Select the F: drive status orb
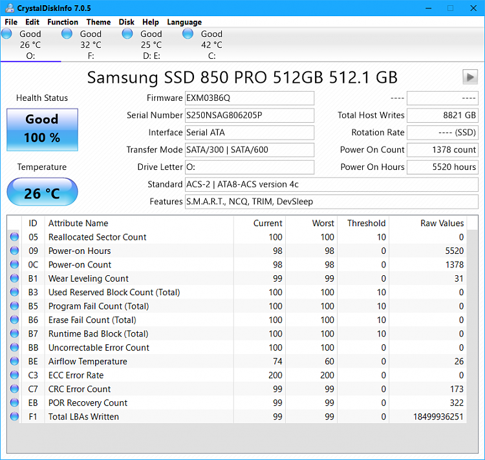Screen dimensions: 485x460 [x=67, y=34]
